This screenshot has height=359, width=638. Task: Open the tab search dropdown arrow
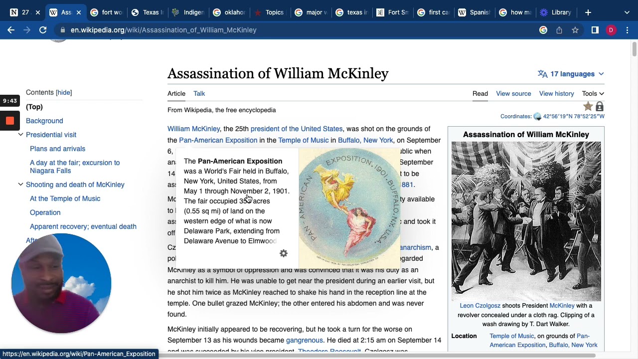627,12
